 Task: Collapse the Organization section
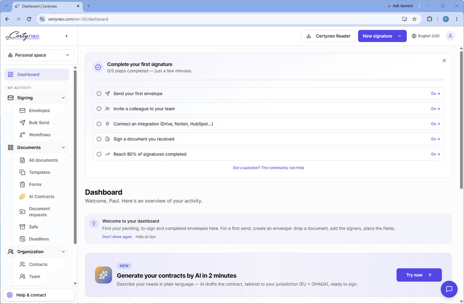[63, 252]
